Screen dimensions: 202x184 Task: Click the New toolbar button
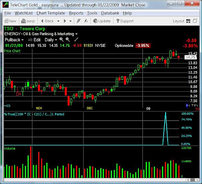point(11,21)
